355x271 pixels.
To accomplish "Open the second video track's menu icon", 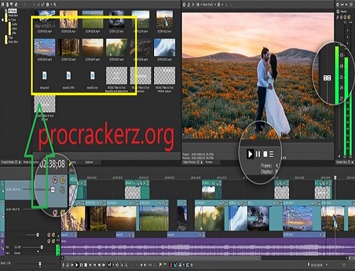I will 3,203.
